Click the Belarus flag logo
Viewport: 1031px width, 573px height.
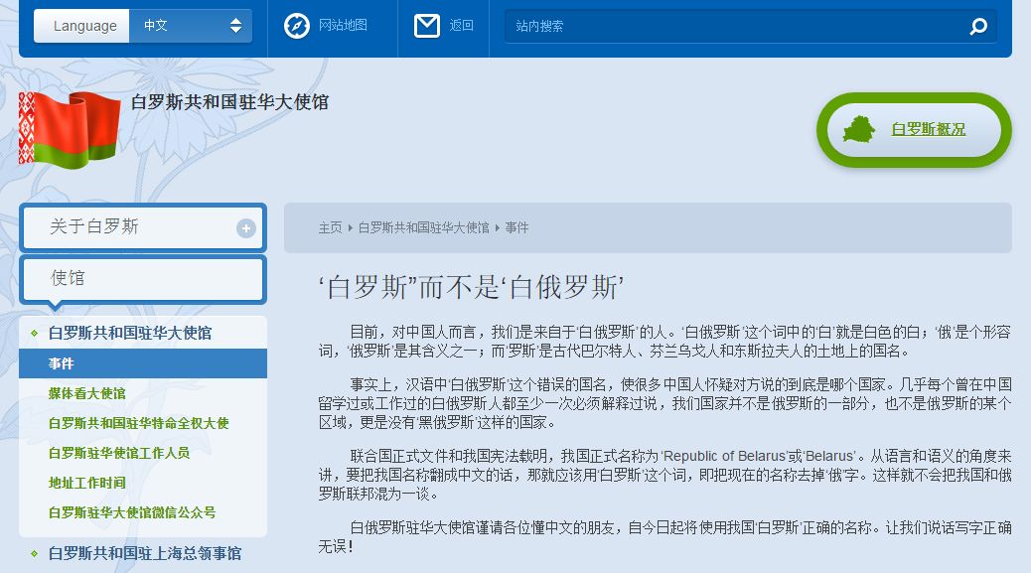click(x=69, y=128)
